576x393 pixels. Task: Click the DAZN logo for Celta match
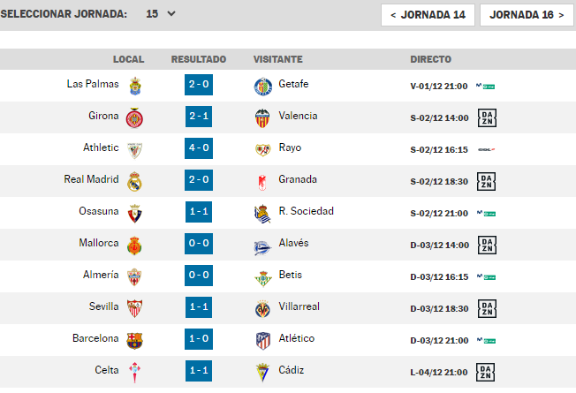[x=485, y=372]
